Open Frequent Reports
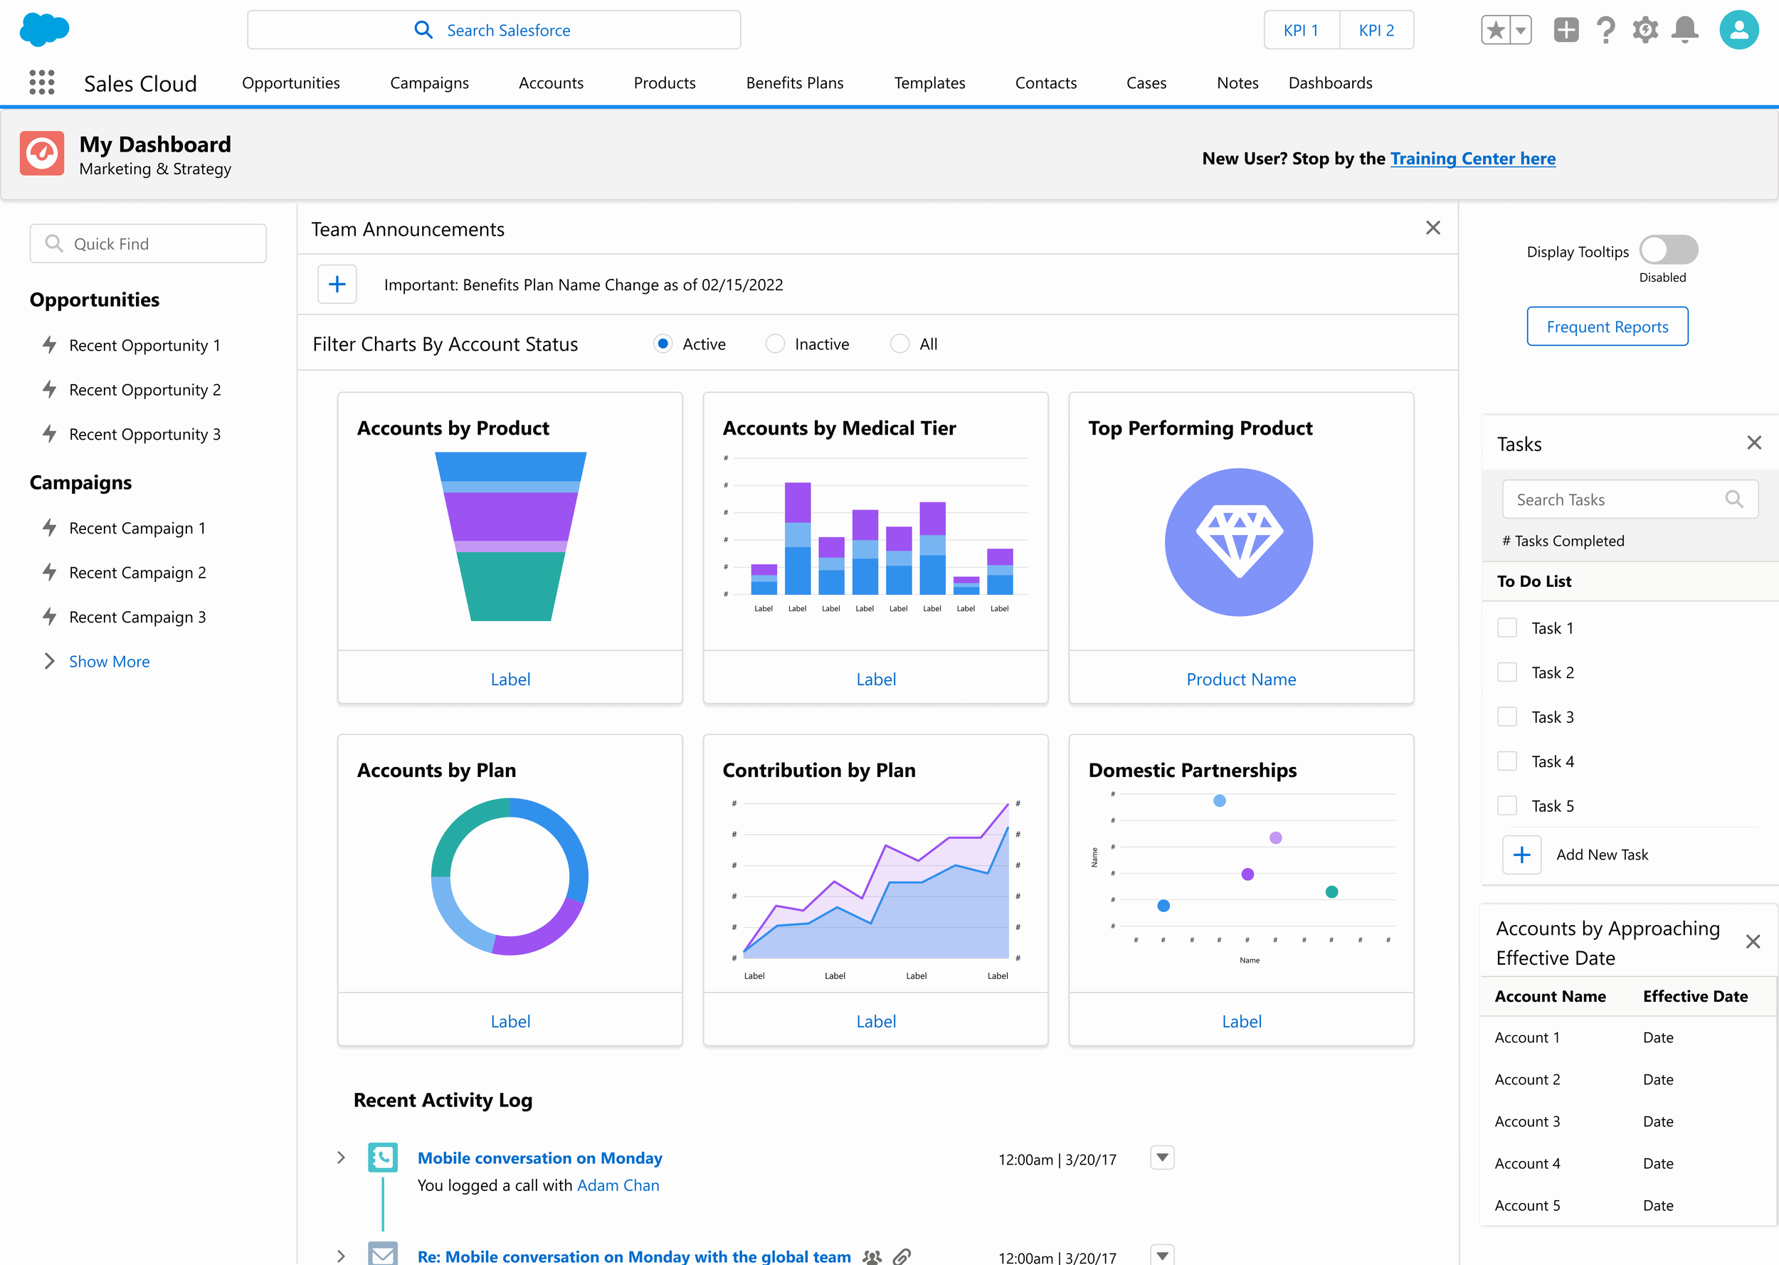 1608,327
